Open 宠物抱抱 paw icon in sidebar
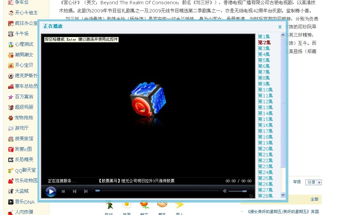The height and width of the screenshot is (215, 356). coord(11,118)
